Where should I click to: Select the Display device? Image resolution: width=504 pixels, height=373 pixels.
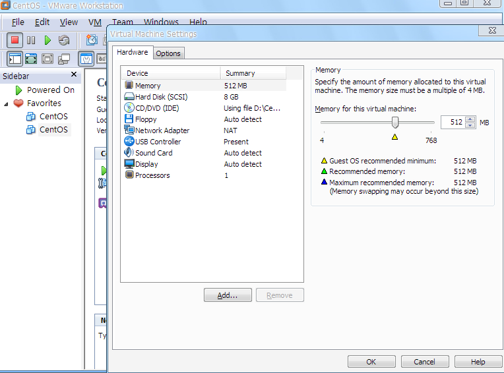coord(204,164)
